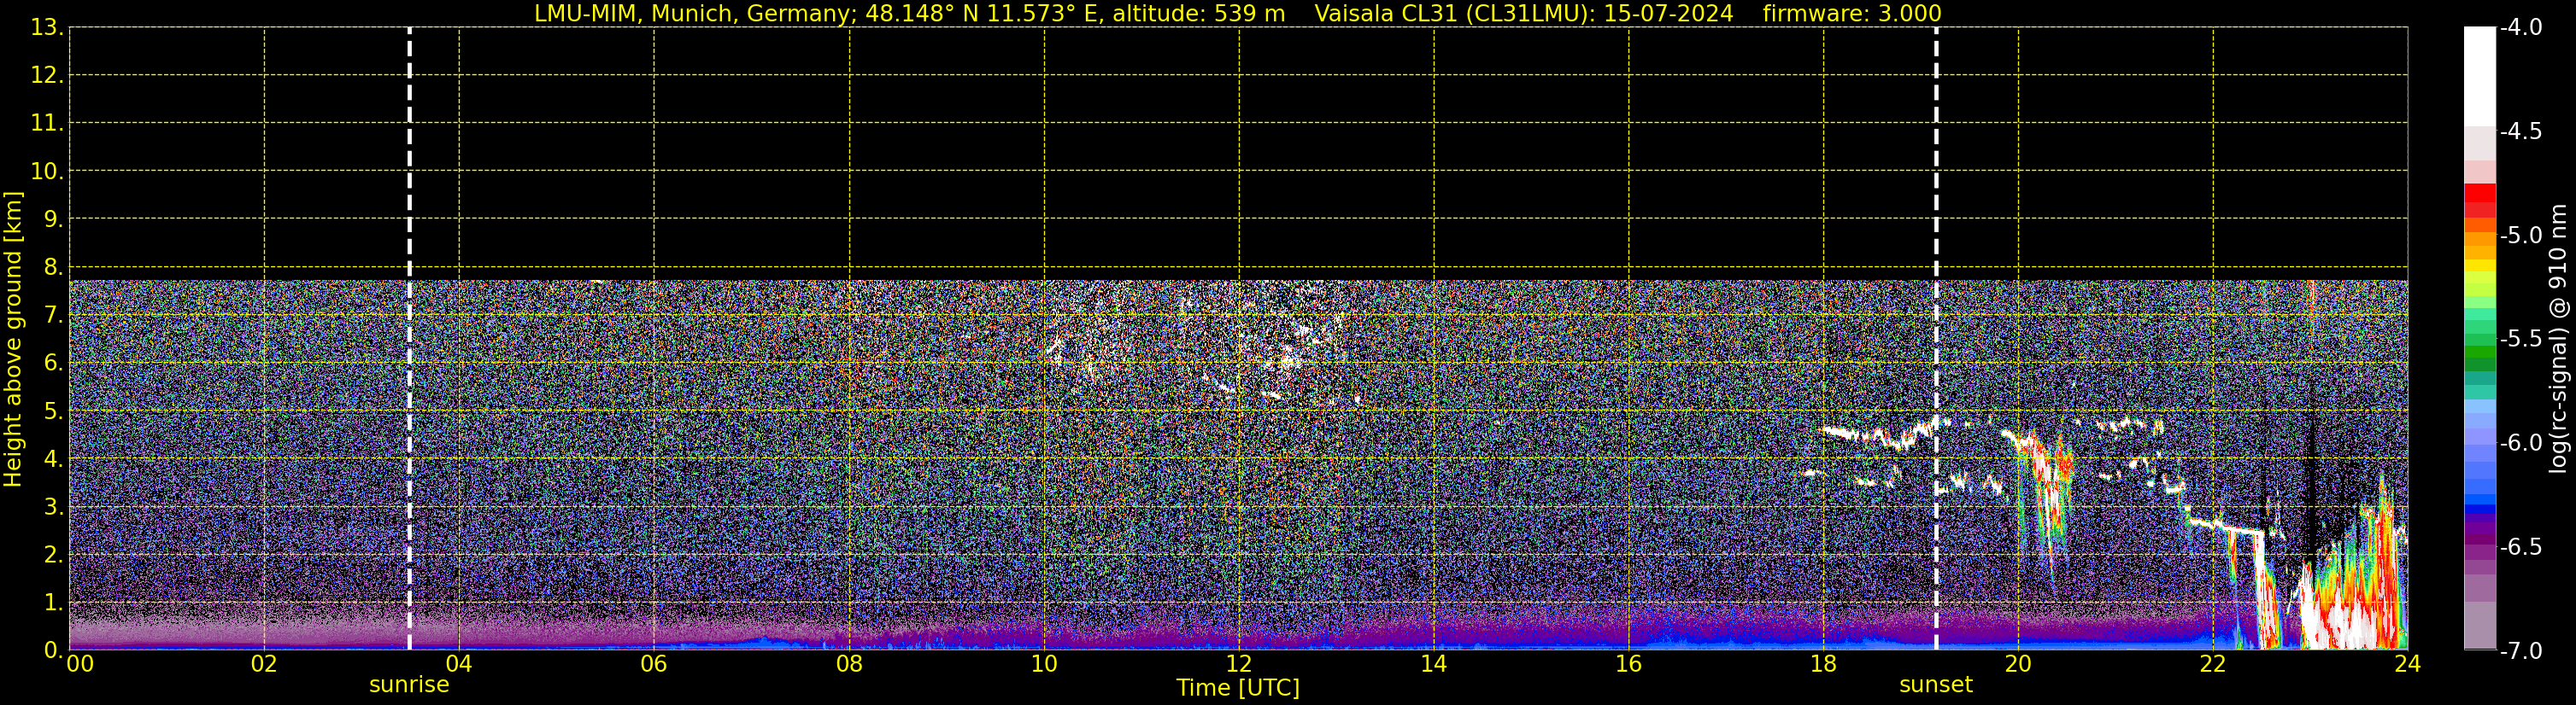This screenshot has width=2576, height=705.
Task: Click the time axis tick label '20'
Action: [x=2018, y=664]
